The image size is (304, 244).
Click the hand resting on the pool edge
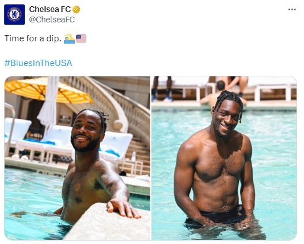tap(123, 209)
